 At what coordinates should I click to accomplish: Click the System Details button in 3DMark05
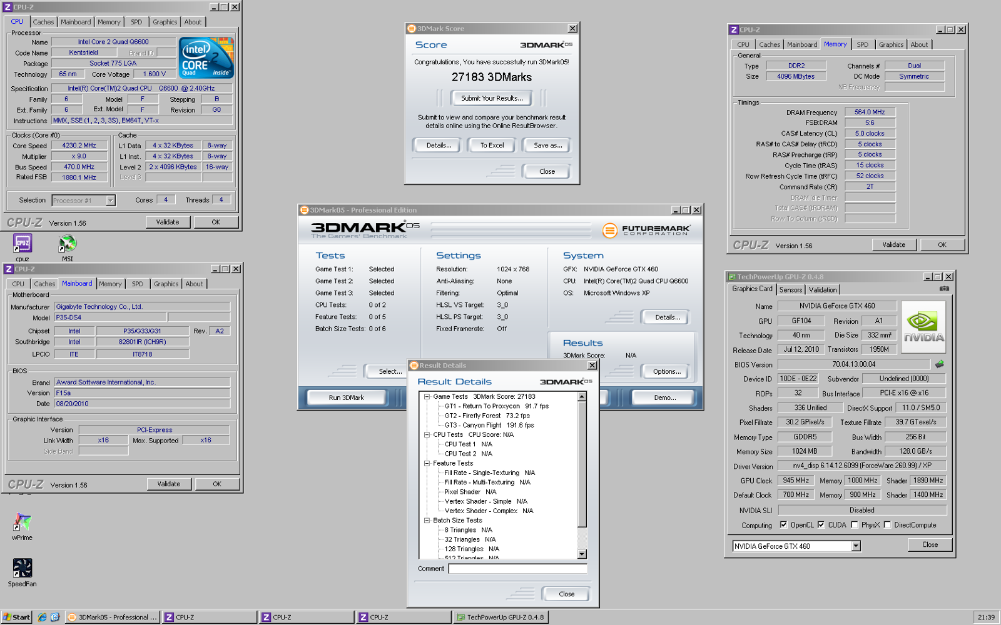pyautogui.click(x=668, y=317)
